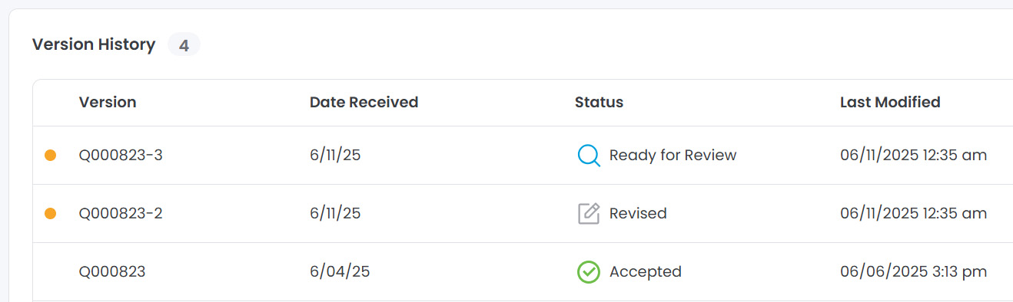
Task: Click the Ready for Review magnifier icon
Action: tap(589, 156)
